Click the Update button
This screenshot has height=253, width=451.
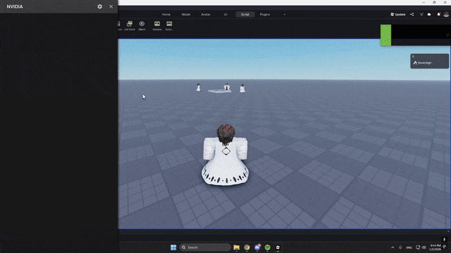click(x=398, y=14)
